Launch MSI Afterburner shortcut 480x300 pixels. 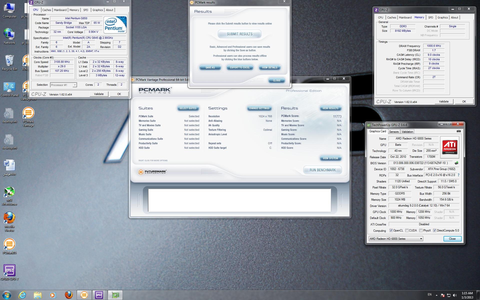(x=9, y=196)
